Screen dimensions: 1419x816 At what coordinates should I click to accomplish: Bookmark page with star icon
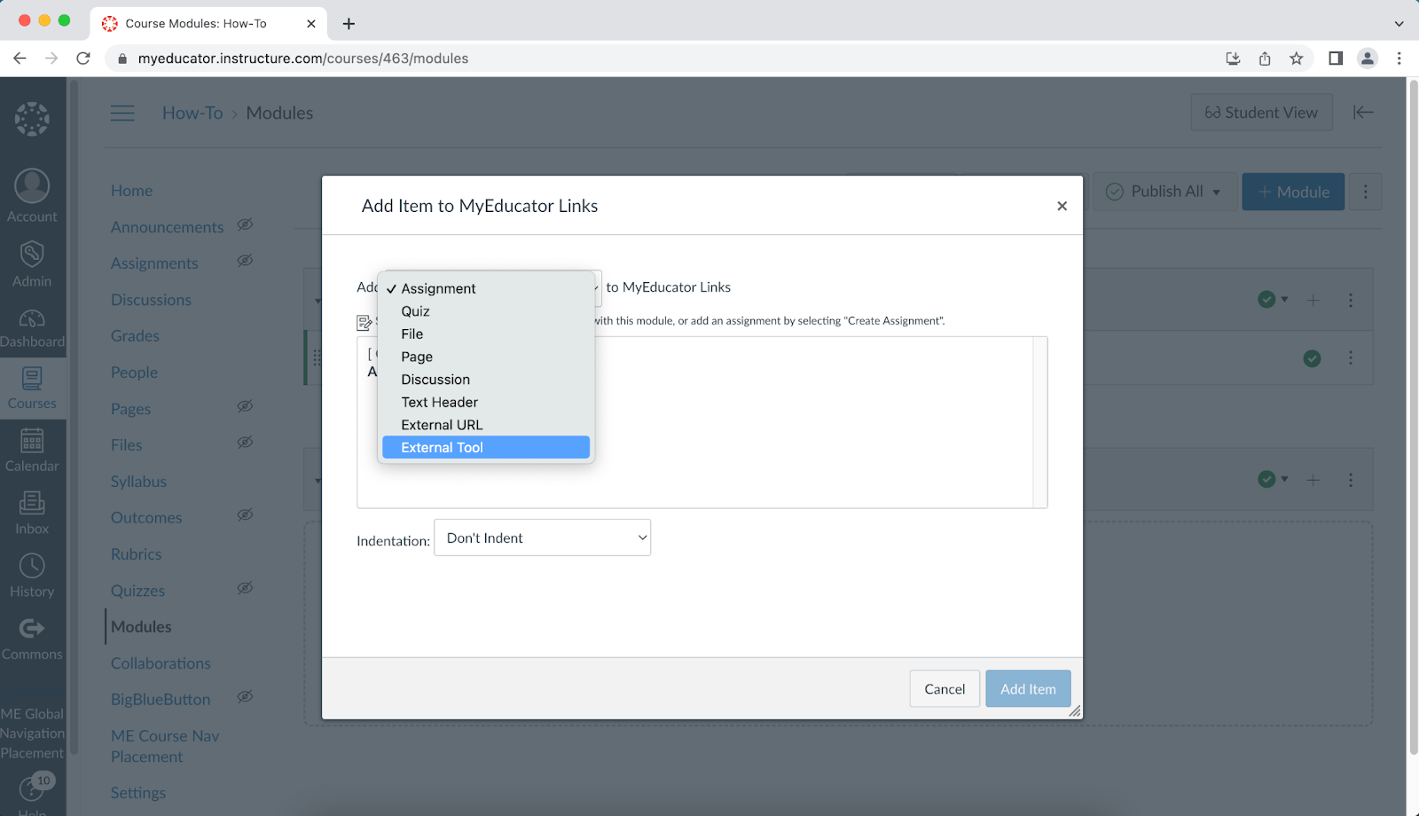[1297, 59]
